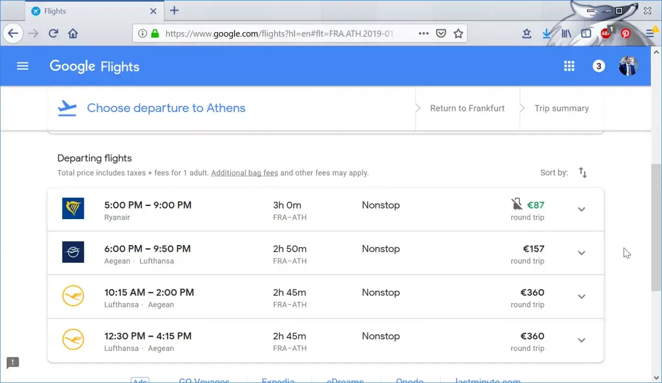The image size is (662, 383).
Task: Click the Aegean logo of €157 flight
Action: point(73,252)
